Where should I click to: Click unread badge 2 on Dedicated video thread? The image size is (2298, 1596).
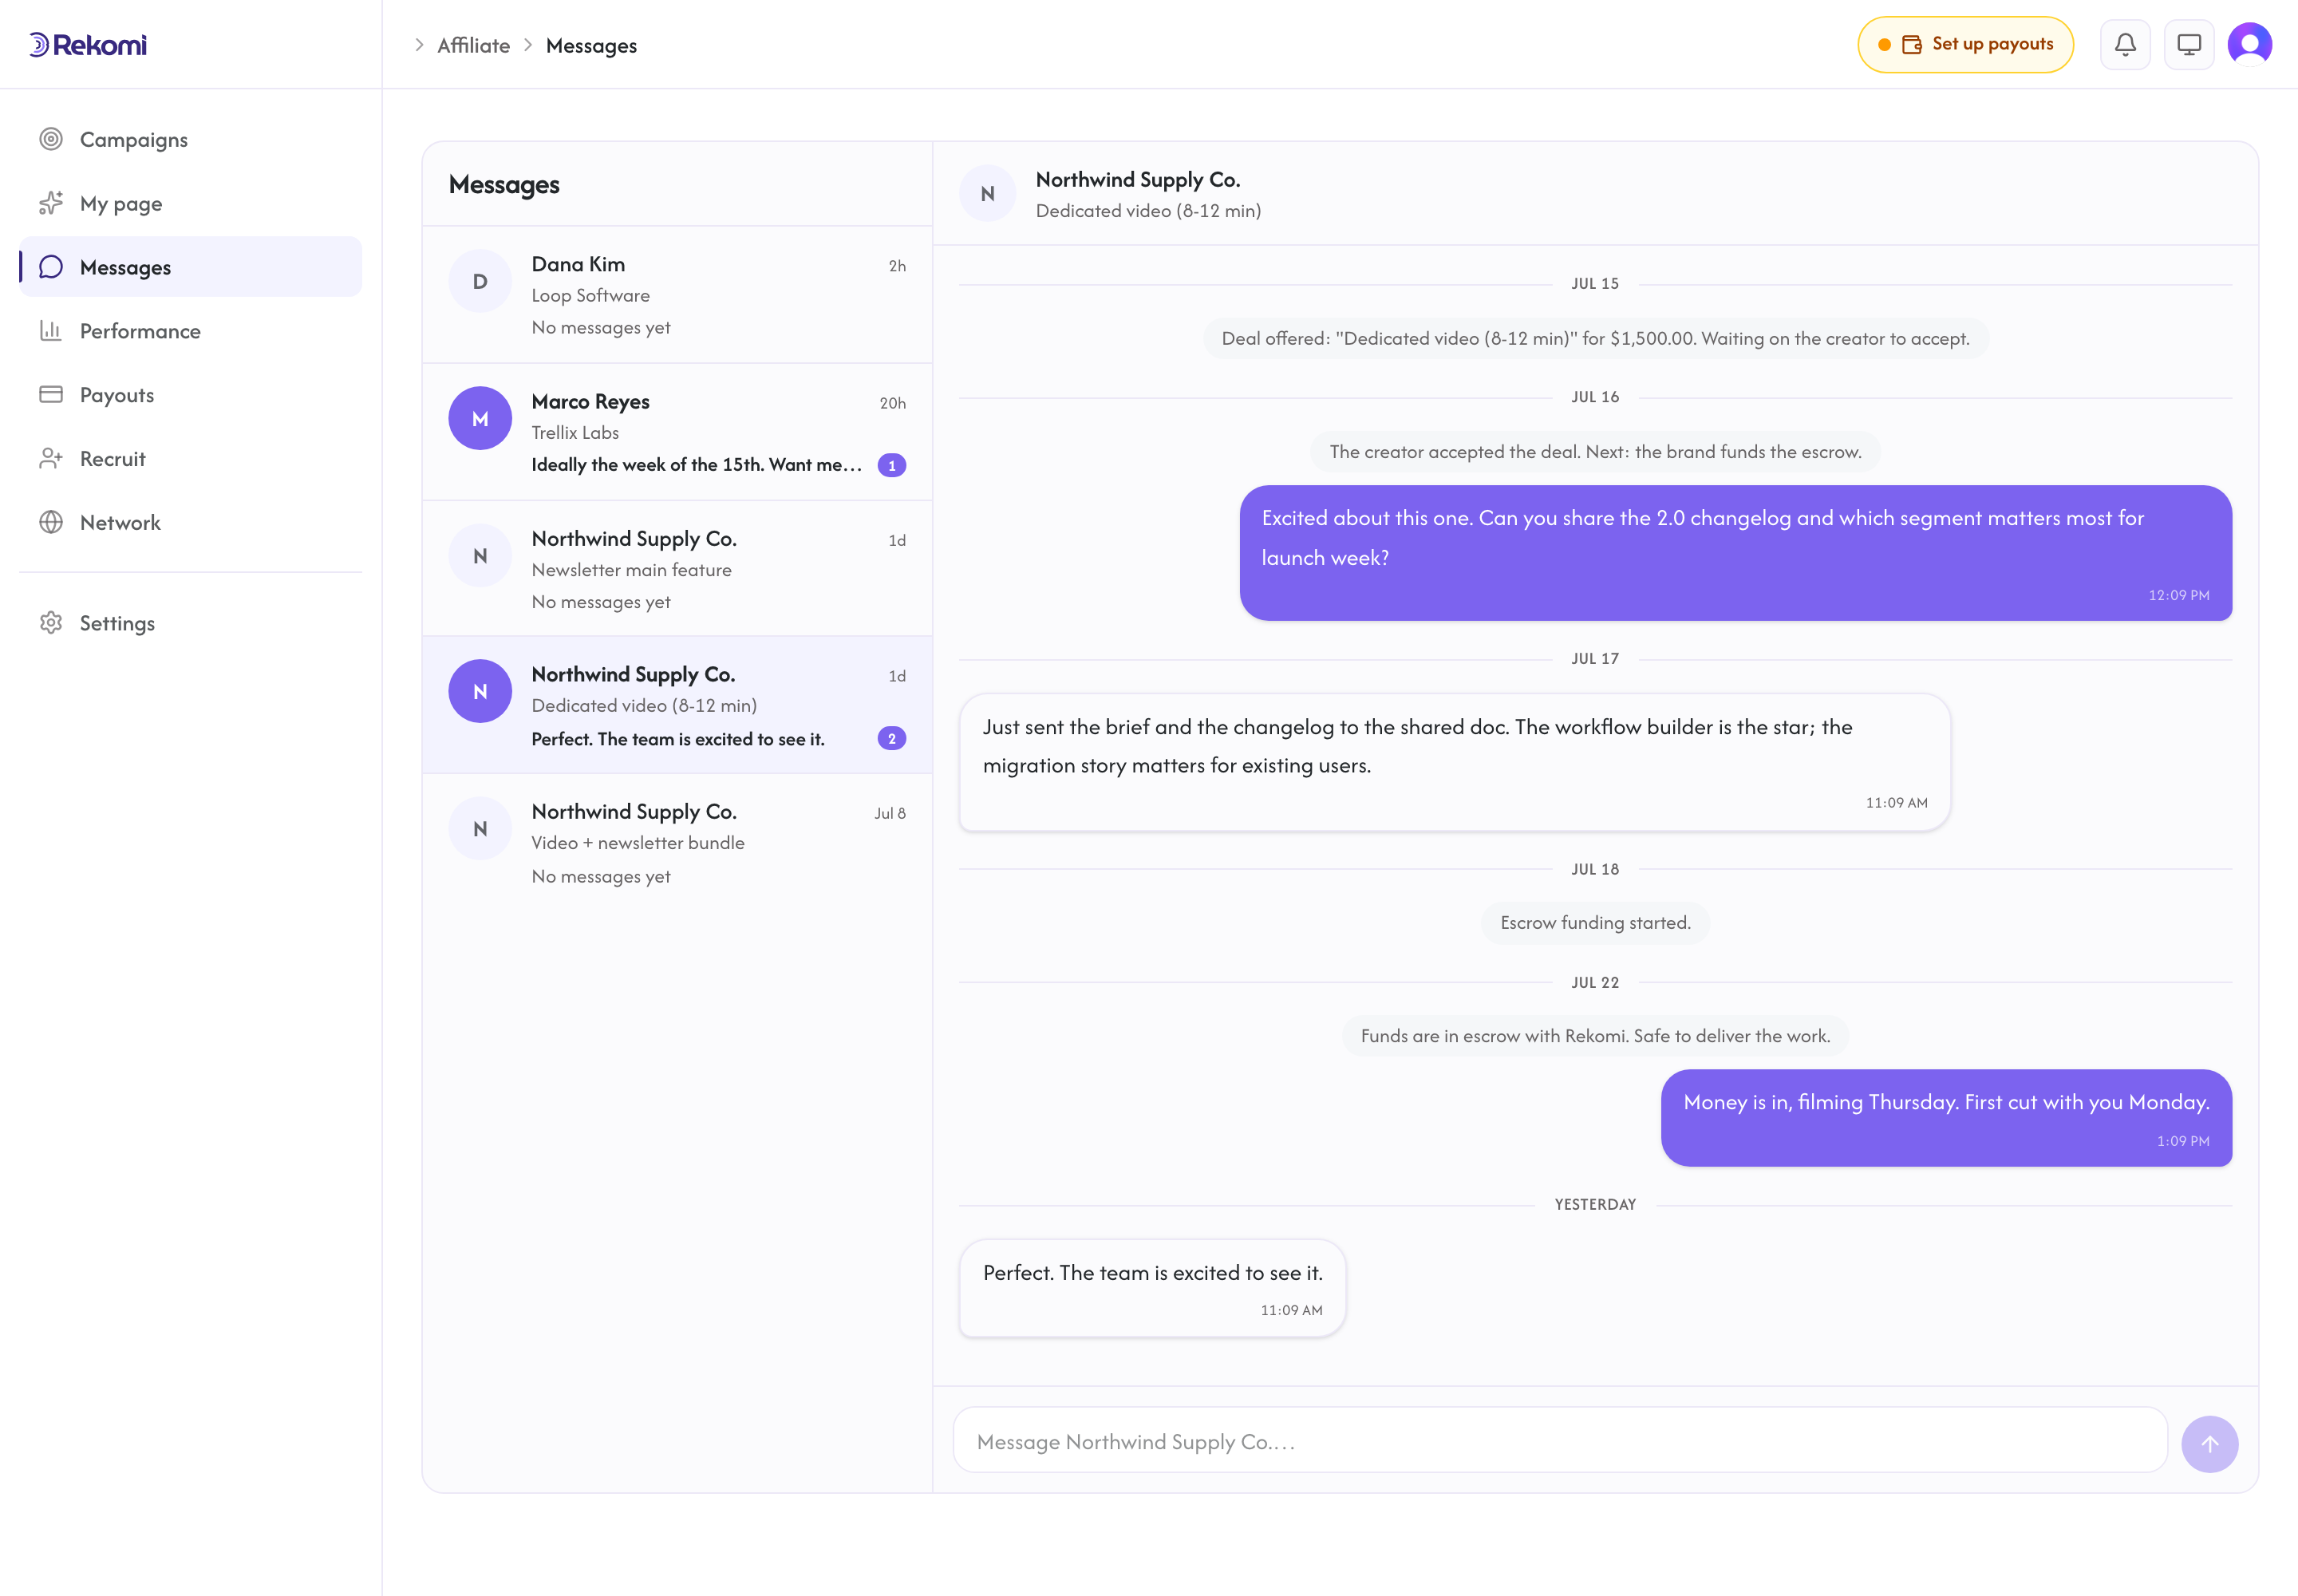pyautogui.click(x=892, y=738)
